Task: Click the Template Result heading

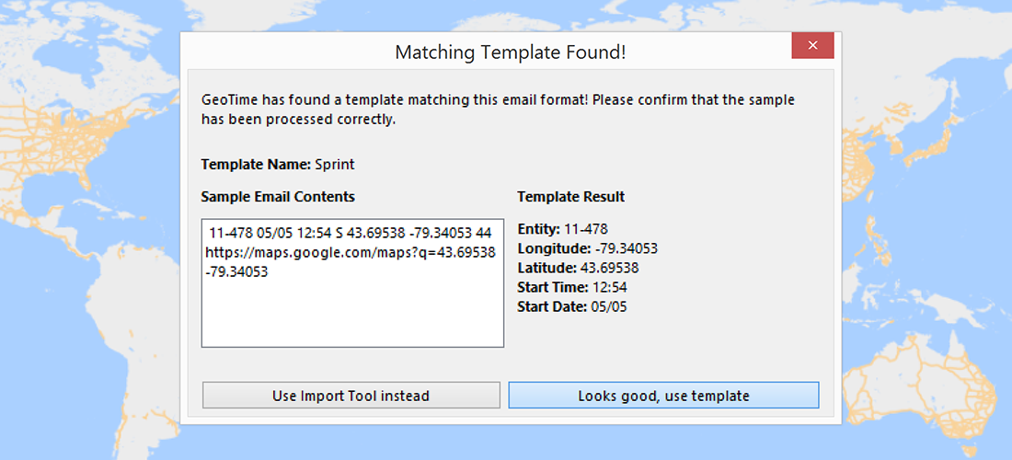Action: click(x=570, y=197)
